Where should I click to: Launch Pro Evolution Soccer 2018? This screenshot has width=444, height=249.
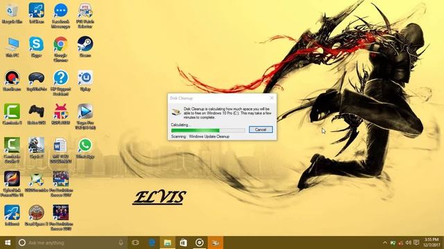[60, 217]
